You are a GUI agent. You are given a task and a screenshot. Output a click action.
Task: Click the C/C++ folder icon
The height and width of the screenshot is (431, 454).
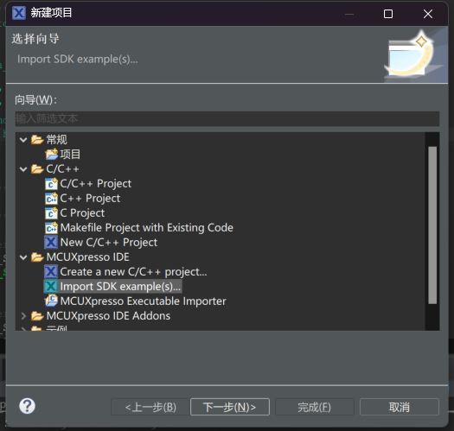37,169
